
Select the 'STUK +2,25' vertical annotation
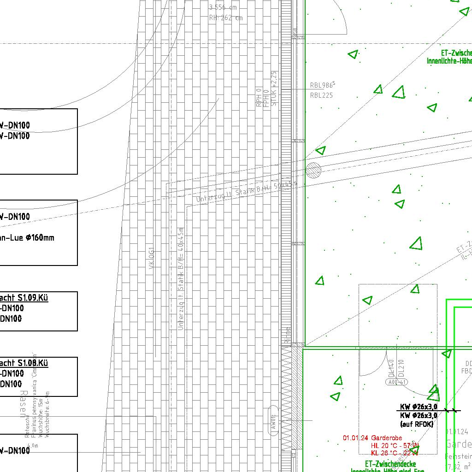pos(274,89)
